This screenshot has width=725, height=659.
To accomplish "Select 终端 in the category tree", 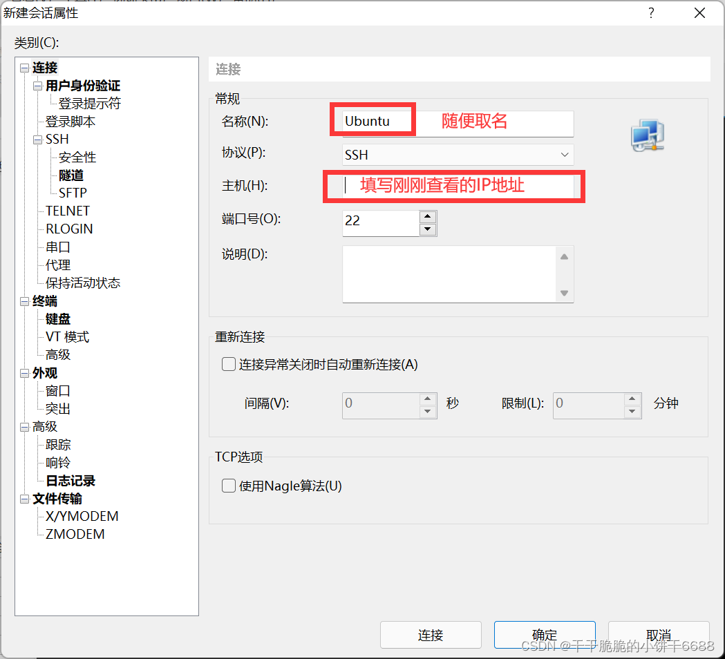I will 44,302.
